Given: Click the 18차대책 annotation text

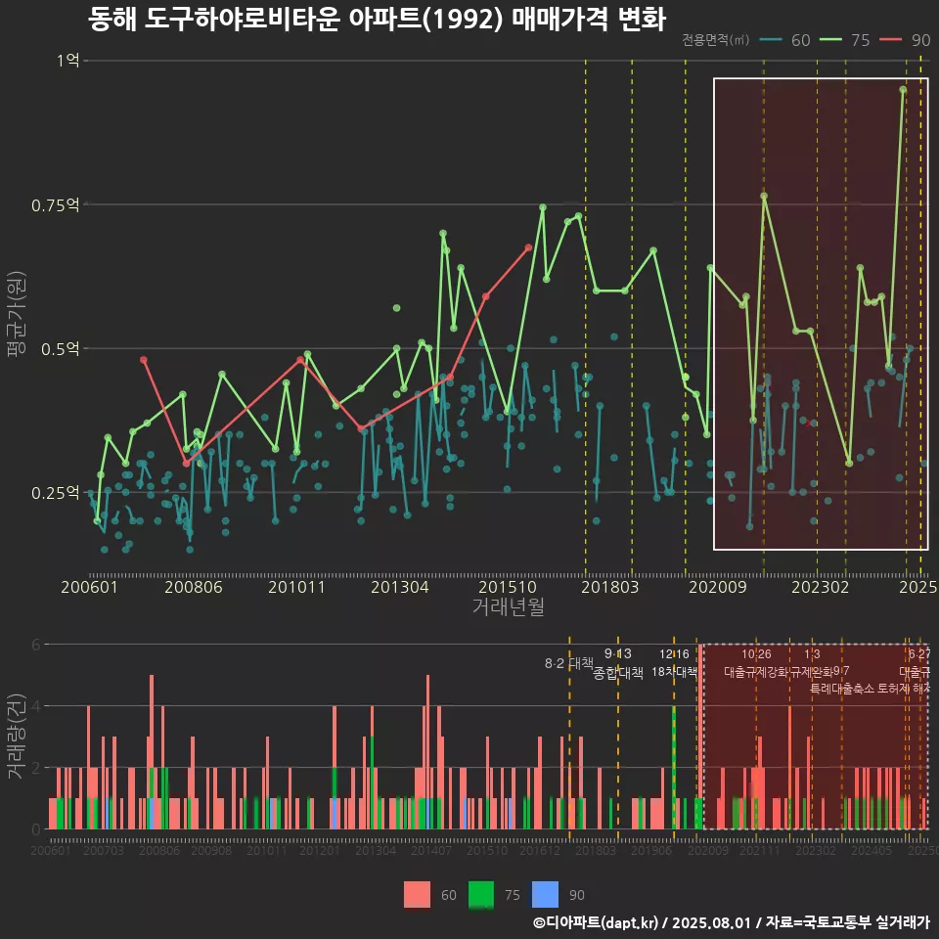Looking at the screenshot, I should [x=674, y=672].
